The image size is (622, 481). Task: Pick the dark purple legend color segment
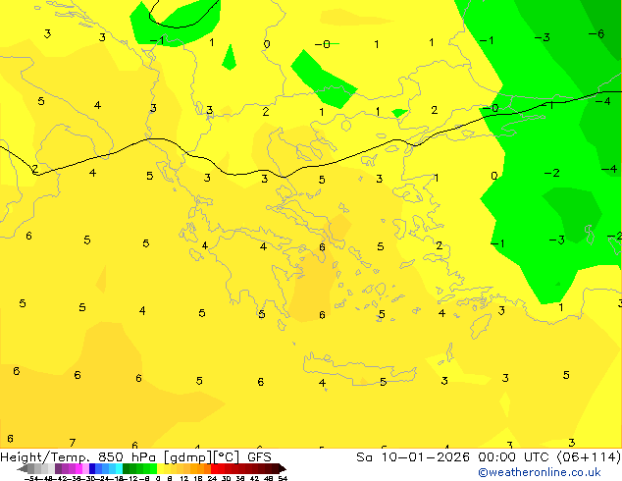click(58, 469)
